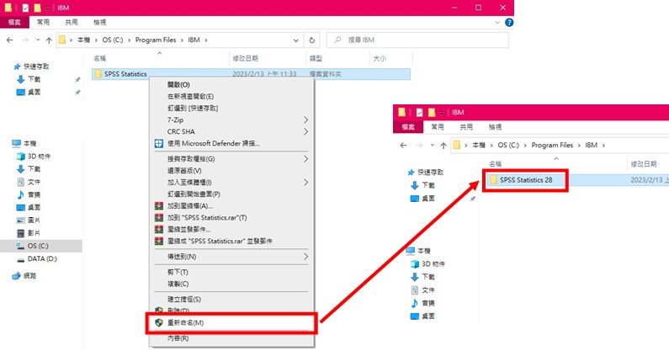Click the blue help icon in left window
Viewport: 669px width, 351px height.
pos(509,23)
